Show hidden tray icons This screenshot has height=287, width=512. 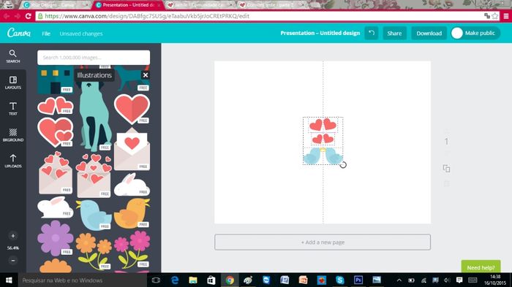click(x=399, y=280)
